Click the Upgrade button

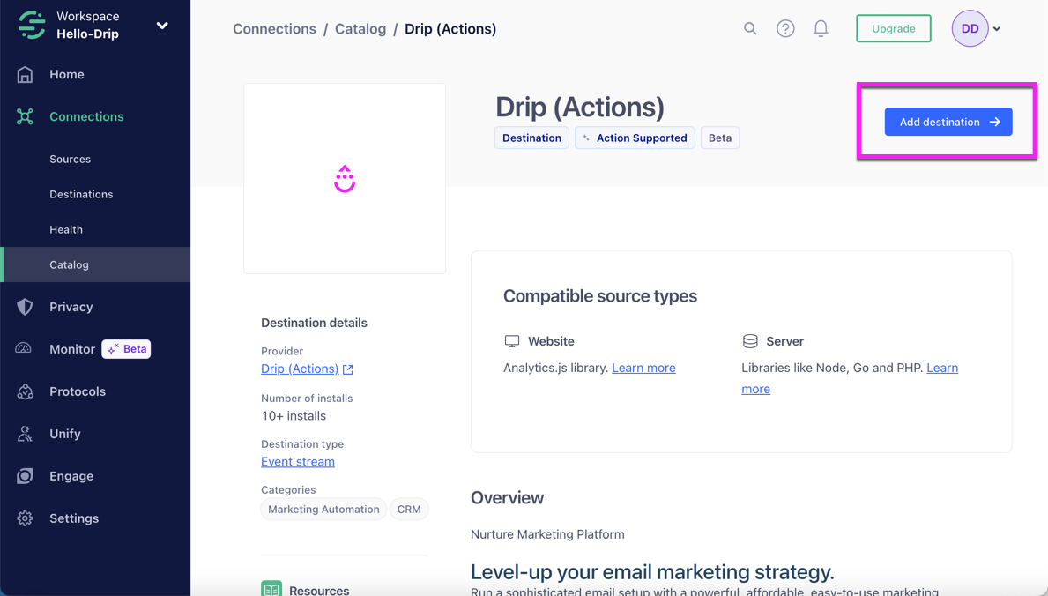(894, 29)
